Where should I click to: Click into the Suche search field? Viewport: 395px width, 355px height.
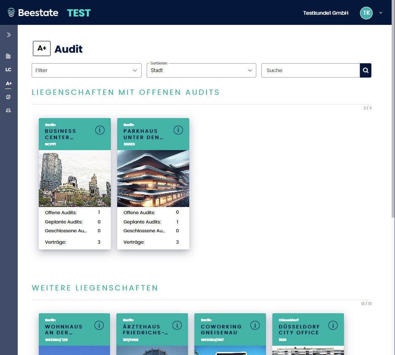coord(310,70)
